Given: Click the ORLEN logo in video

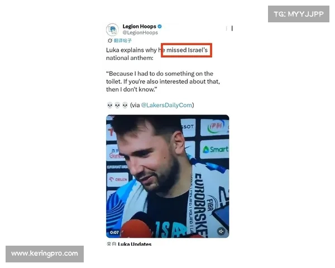Looking at the screenshot, I should click(x=118, y=179).
